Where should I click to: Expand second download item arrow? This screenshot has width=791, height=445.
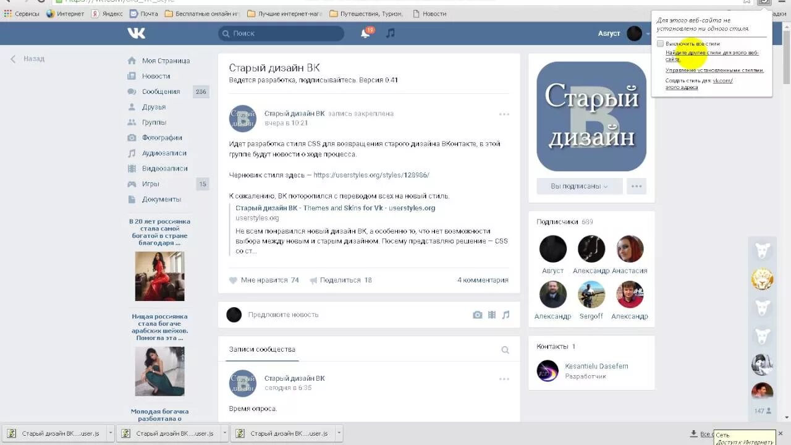(225, 433)
